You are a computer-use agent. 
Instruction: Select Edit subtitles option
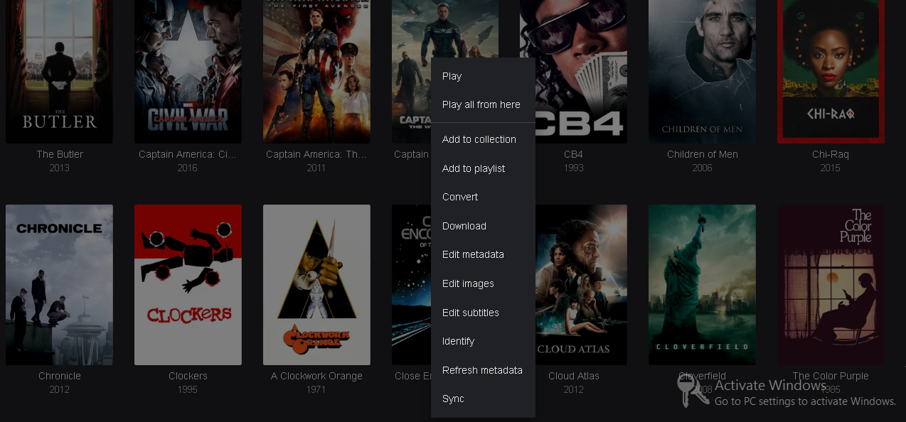click(483, 313)
